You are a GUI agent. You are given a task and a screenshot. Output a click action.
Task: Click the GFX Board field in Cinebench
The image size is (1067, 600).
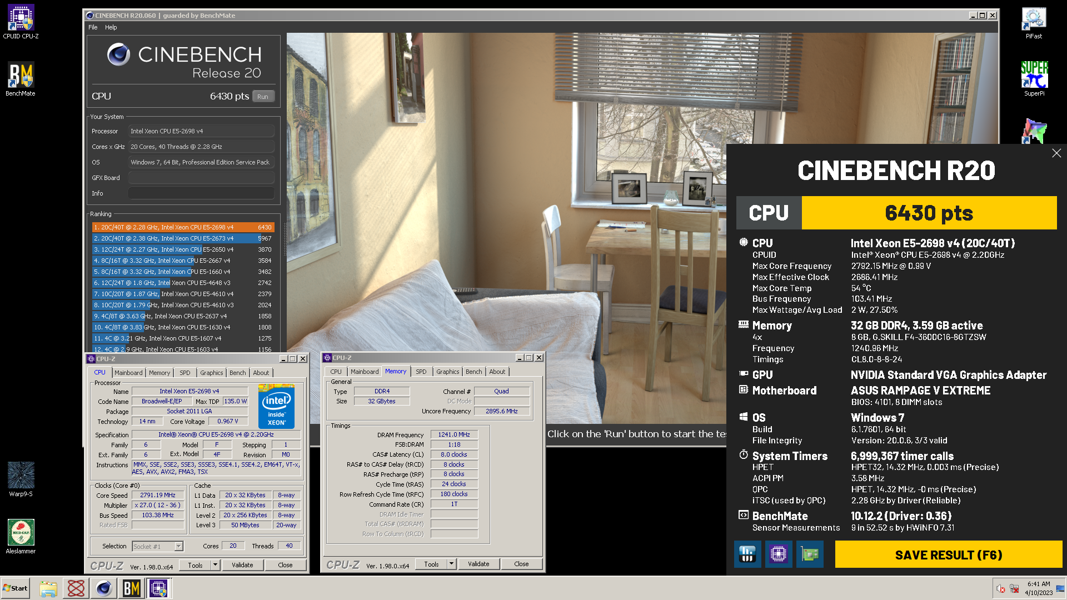(x=201, y=178)
